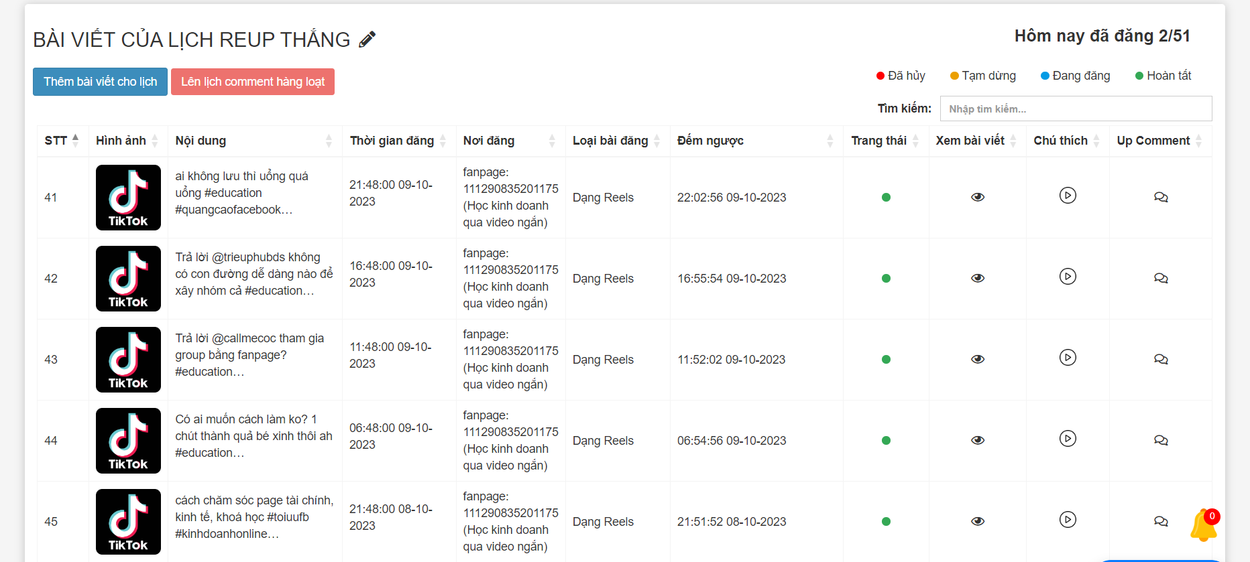Sort table by Nội dung column

click(255, 141)
